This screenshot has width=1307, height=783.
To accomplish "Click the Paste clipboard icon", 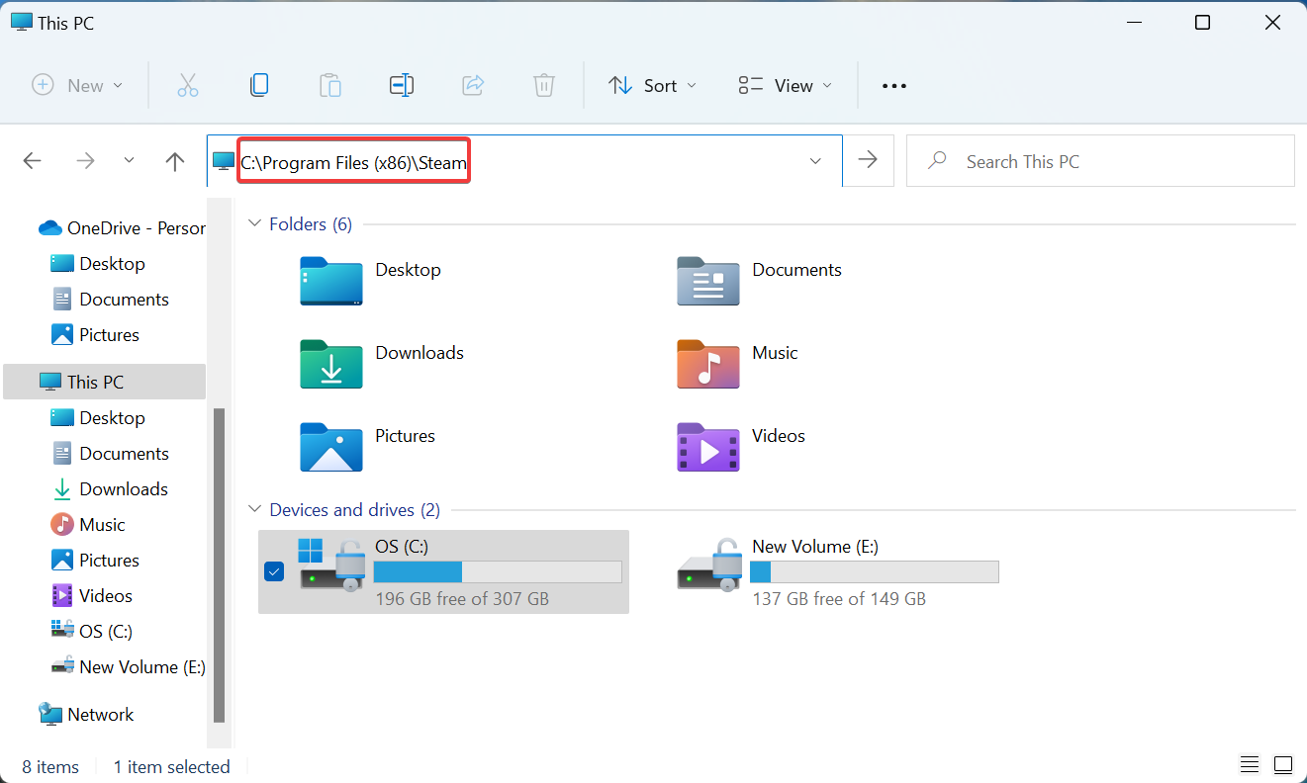I will (x=330, y=86).
